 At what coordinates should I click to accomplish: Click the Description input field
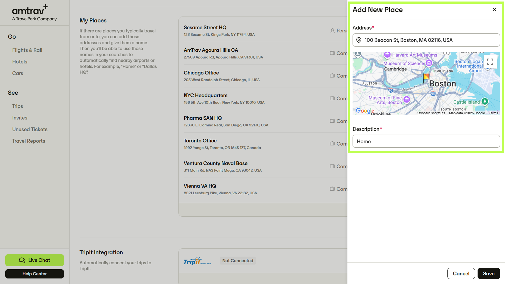[x=426, y=141]
